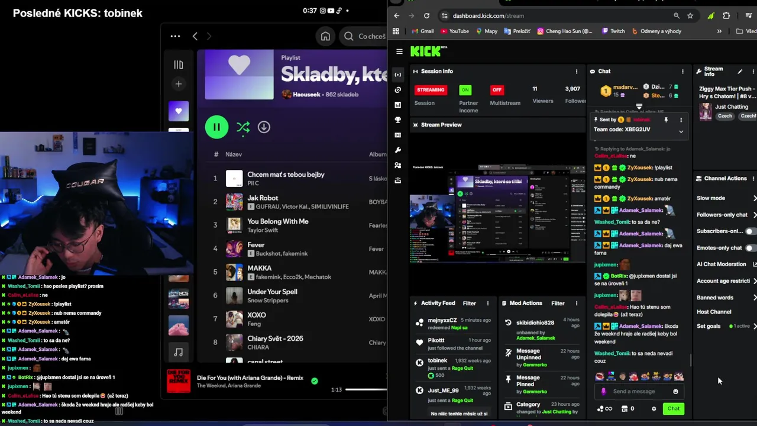Open Kick sidebar link icon
This screenshot has height=426, width=757.
coord(398,90)
